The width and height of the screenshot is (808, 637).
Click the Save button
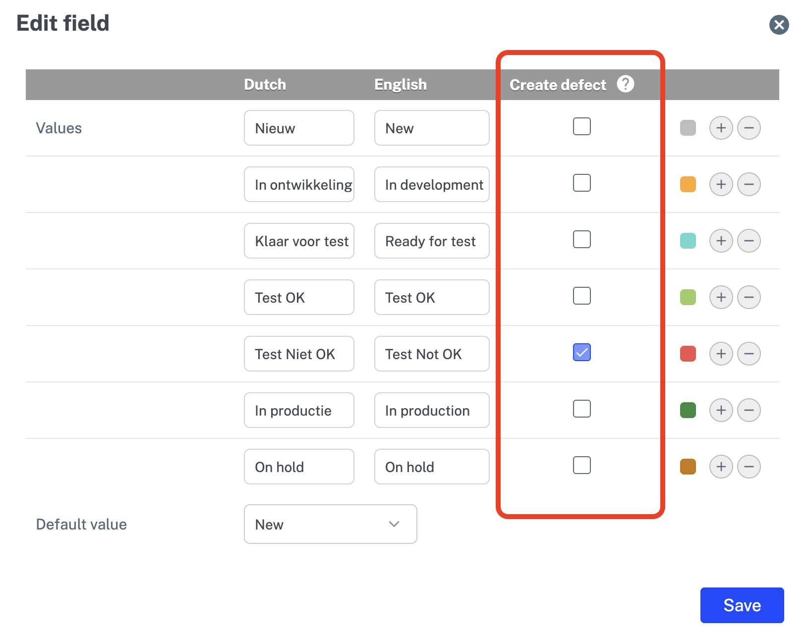(x=742, y=605)
